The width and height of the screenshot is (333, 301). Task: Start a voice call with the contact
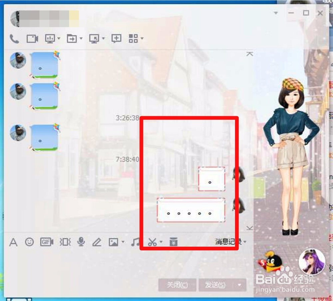pyautogui.click(x=14, y=39)
